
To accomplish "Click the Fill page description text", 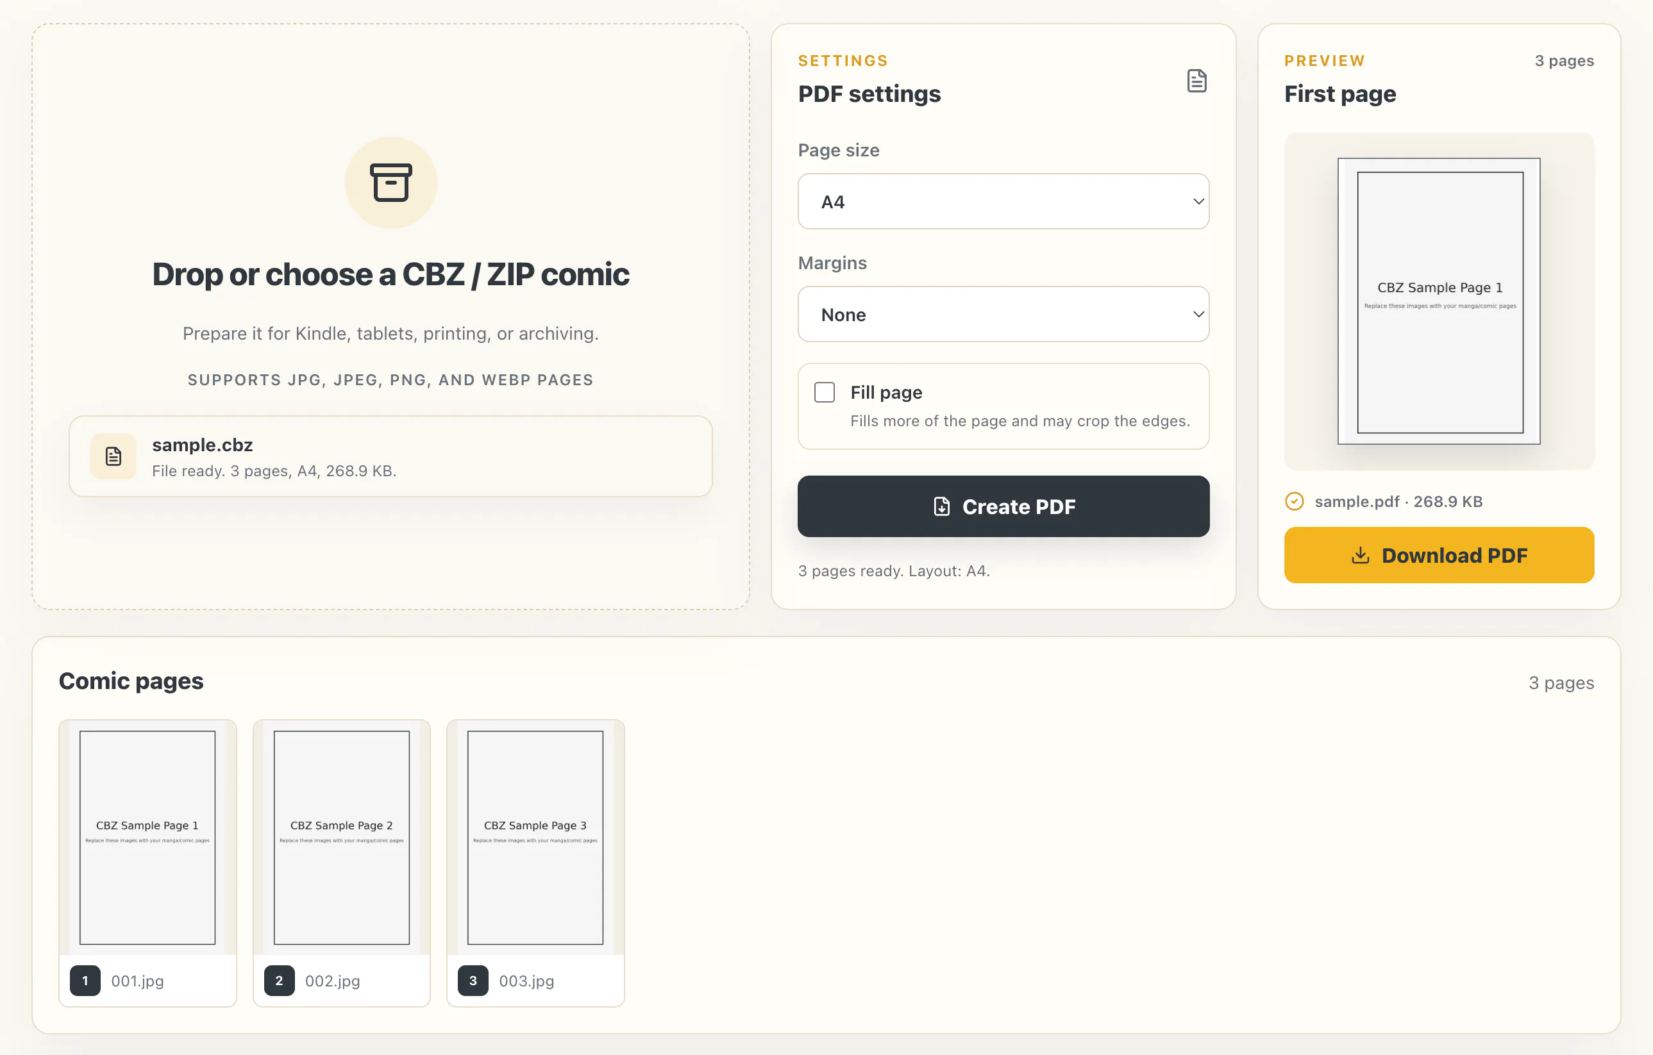I will [x=1020, y=420].
